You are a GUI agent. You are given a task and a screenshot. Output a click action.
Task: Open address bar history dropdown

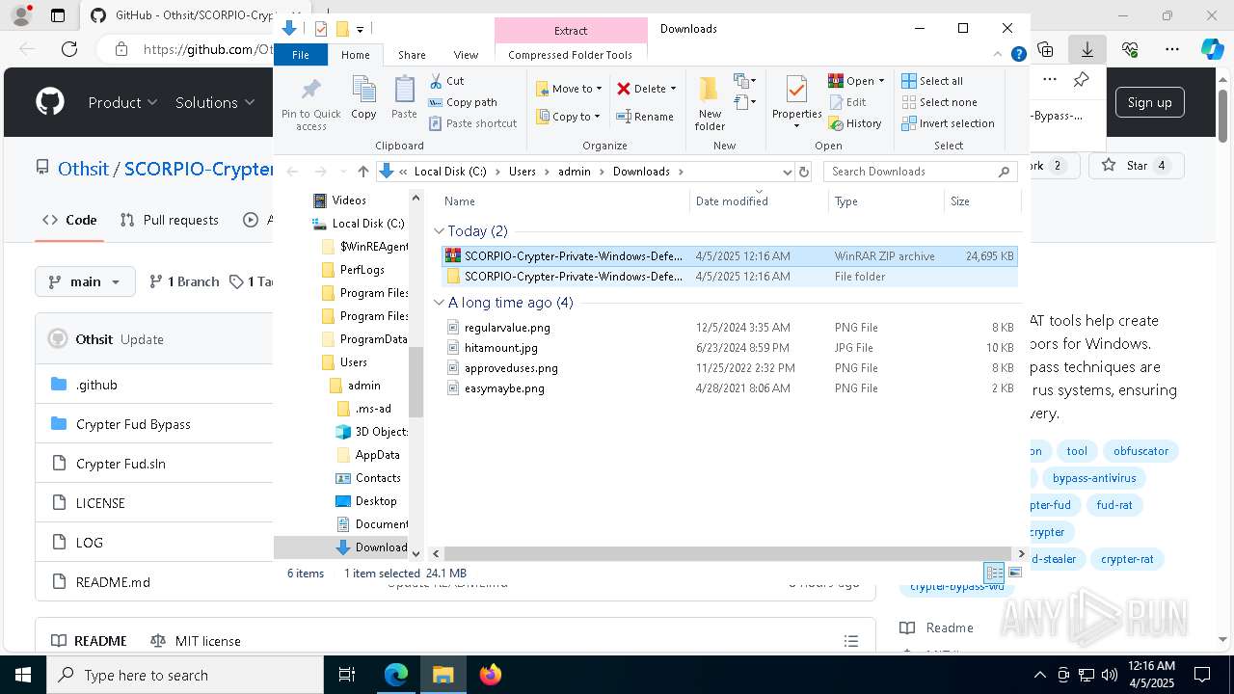pyautogui.click(x=787, y=172)
